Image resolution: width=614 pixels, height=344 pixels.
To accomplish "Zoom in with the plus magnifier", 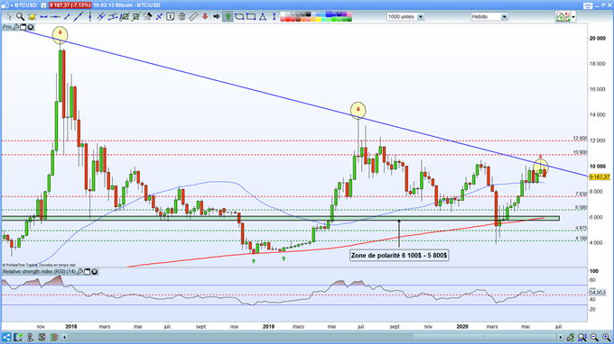I will coord(606,337).
